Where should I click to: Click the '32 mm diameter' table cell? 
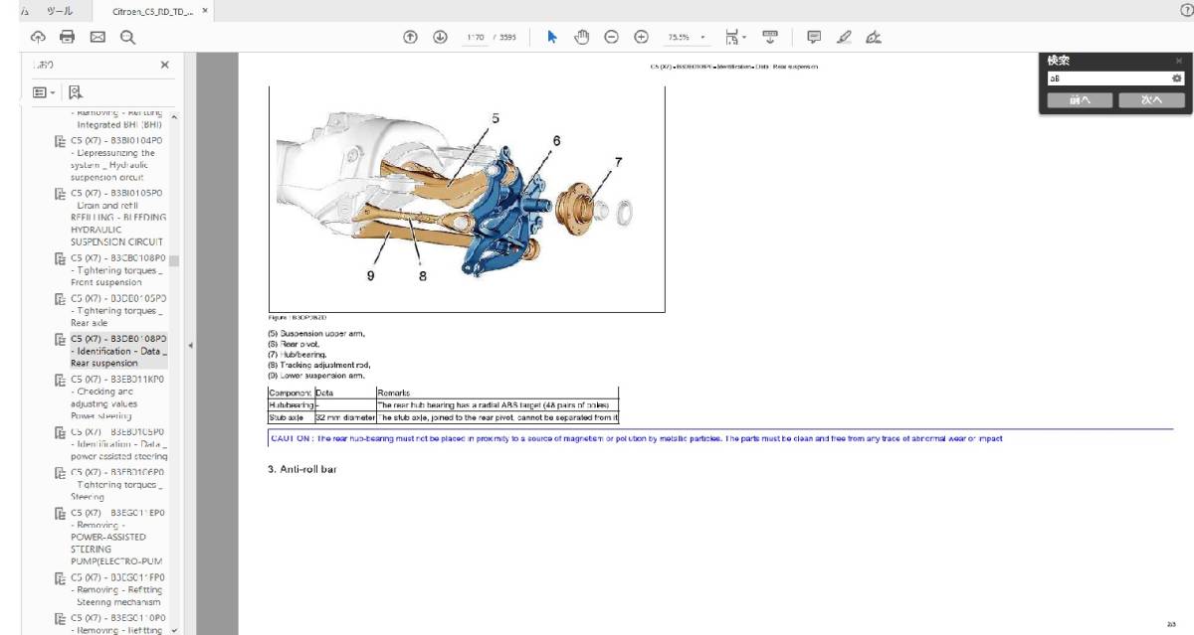344,417
